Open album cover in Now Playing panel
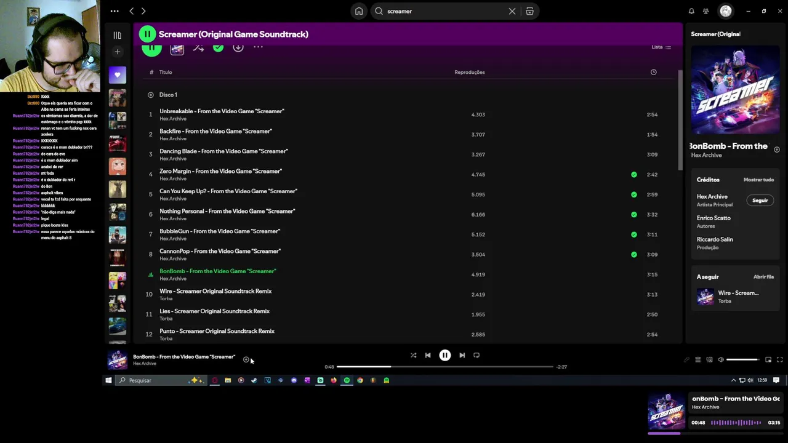The width and height of the screenshot is (788, 443). [x=735, y=90]
